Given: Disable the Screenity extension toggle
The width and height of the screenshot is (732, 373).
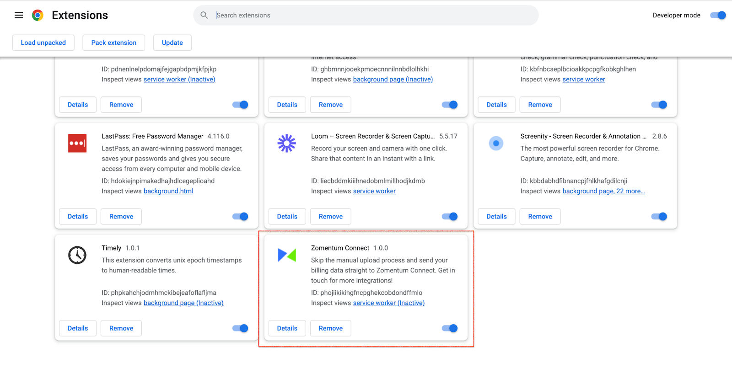Looking at the screenshot, I should click(x=659, y=216).
